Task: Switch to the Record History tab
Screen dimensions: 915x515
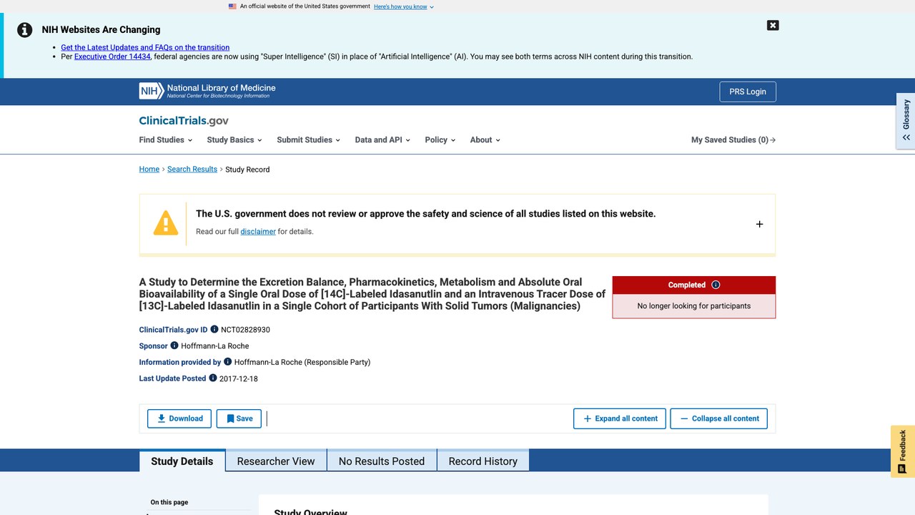Action: click(x=483, y=461)
